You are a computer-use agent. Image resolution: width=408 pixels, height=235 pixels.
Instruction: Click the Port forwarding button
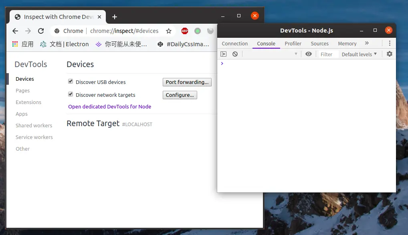point(187,82)
